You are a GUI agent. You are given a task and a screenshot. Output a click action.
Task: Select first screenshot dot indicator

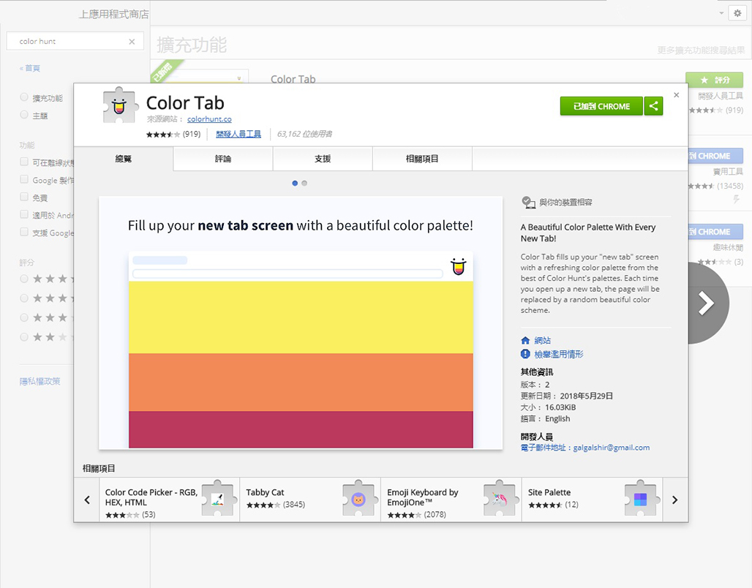click(295, 184)
